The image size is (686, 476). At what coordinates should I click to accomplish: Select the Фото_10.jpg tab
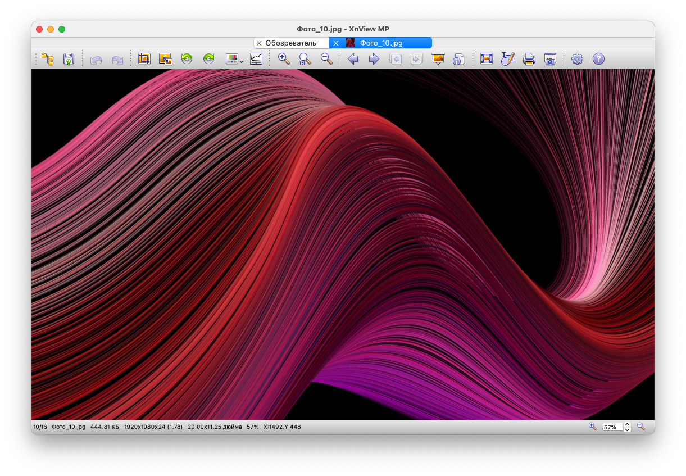[x=381, y=43]
